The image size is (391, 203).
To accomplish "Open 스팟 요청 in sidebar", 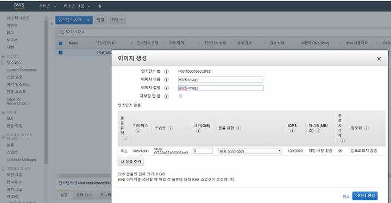I will click(x=14, y=77).
